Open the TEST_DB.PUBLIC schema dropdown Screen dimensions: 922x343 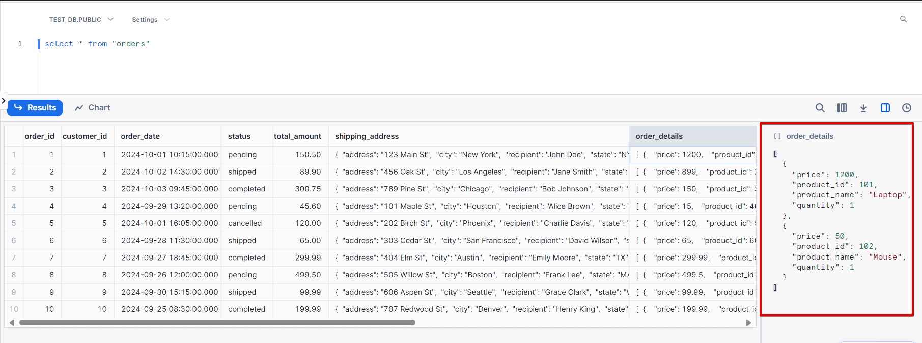point(81,20)
